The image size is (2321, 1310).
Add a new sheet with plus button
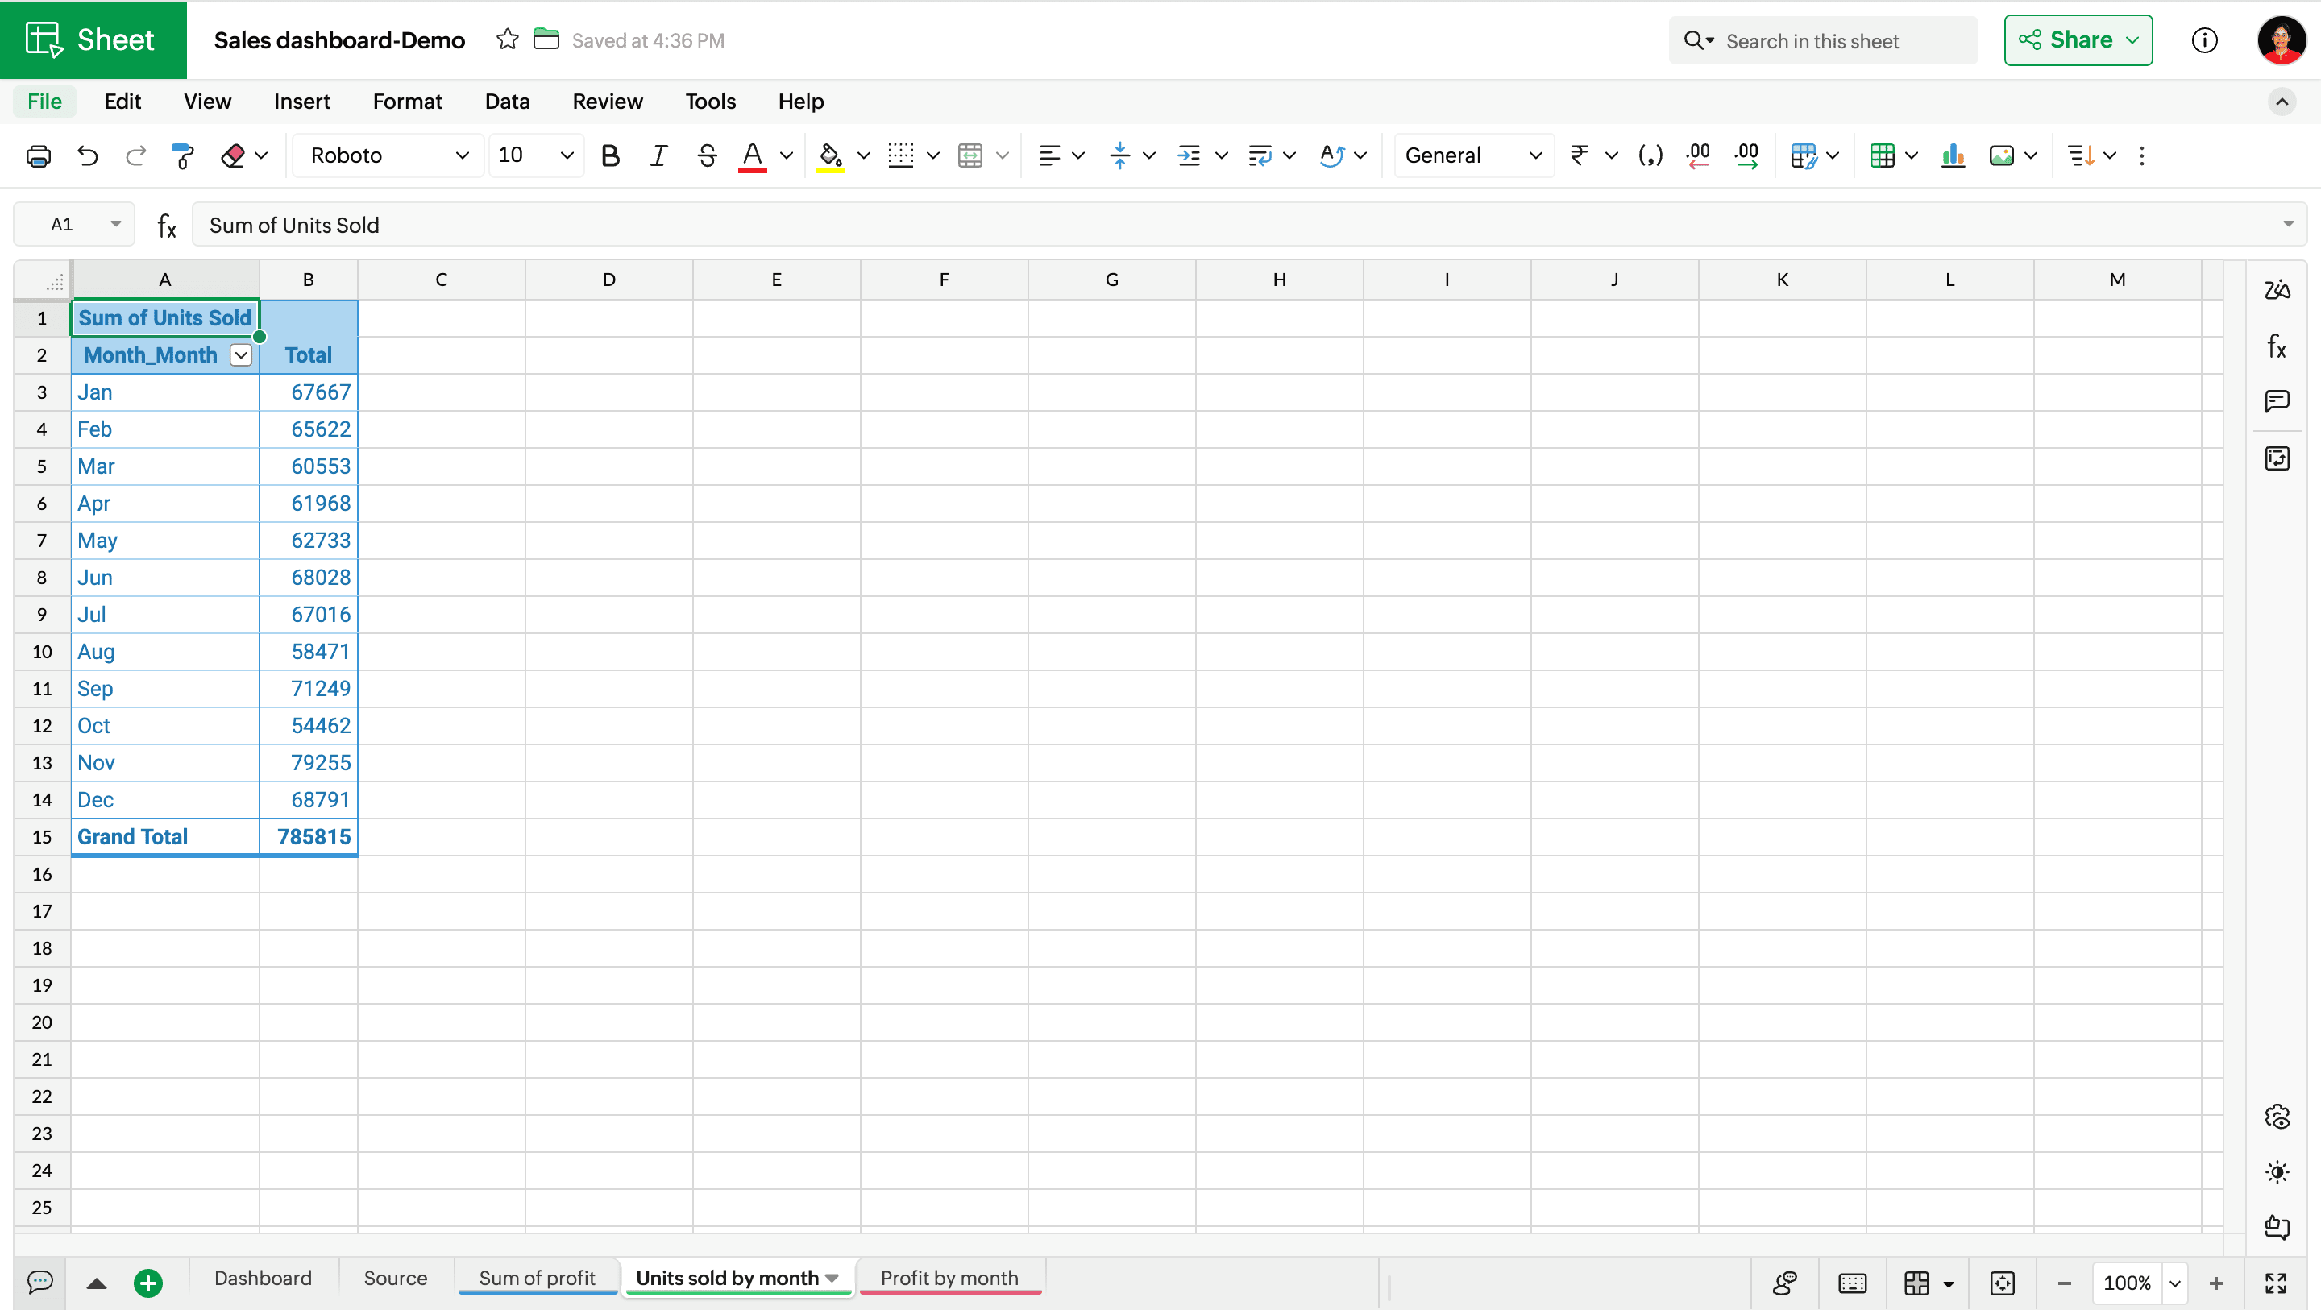pyautogui.click(x=147, y=1283)
